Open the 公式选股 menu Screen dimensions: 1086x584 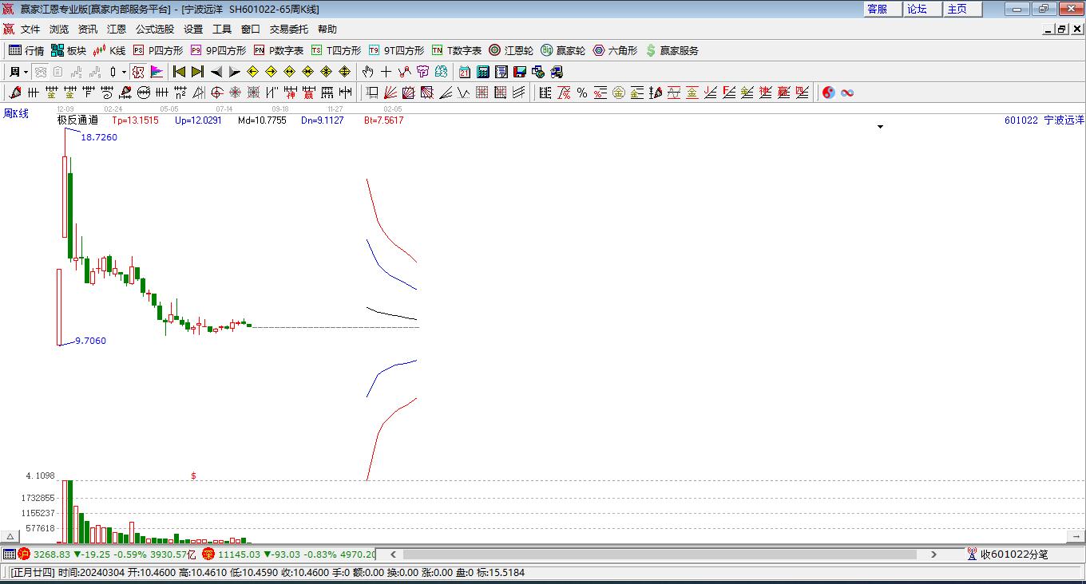pos(155,29)
